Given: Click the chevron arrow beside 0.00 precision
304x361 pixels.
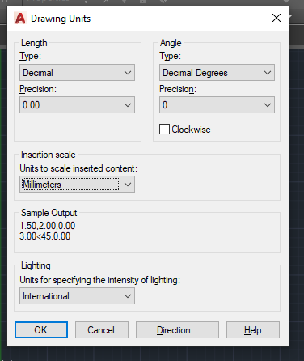Looking at the screenshot, I should 128,105.
